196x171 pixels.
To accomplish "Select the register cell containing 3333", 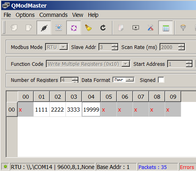I will 73,109.
